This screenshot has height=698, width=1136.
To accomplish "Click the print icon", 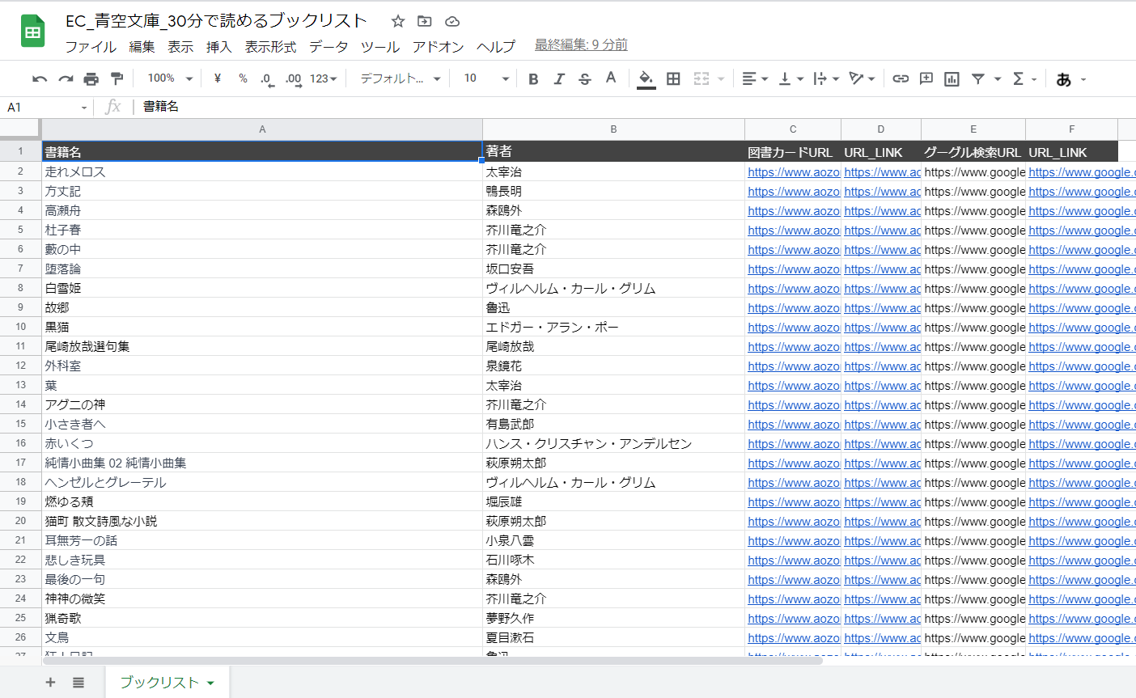I will [x=91, y=78].
